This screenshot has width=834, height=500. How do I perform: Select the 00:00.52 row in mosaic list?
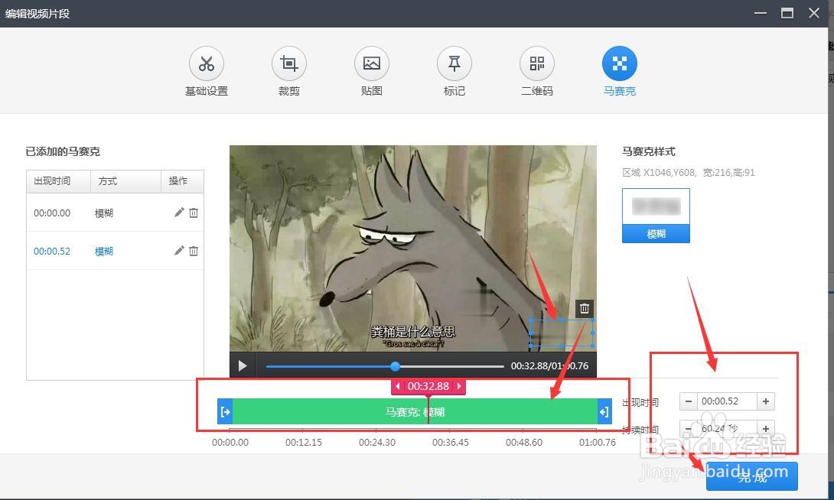(x=115, y=251)
